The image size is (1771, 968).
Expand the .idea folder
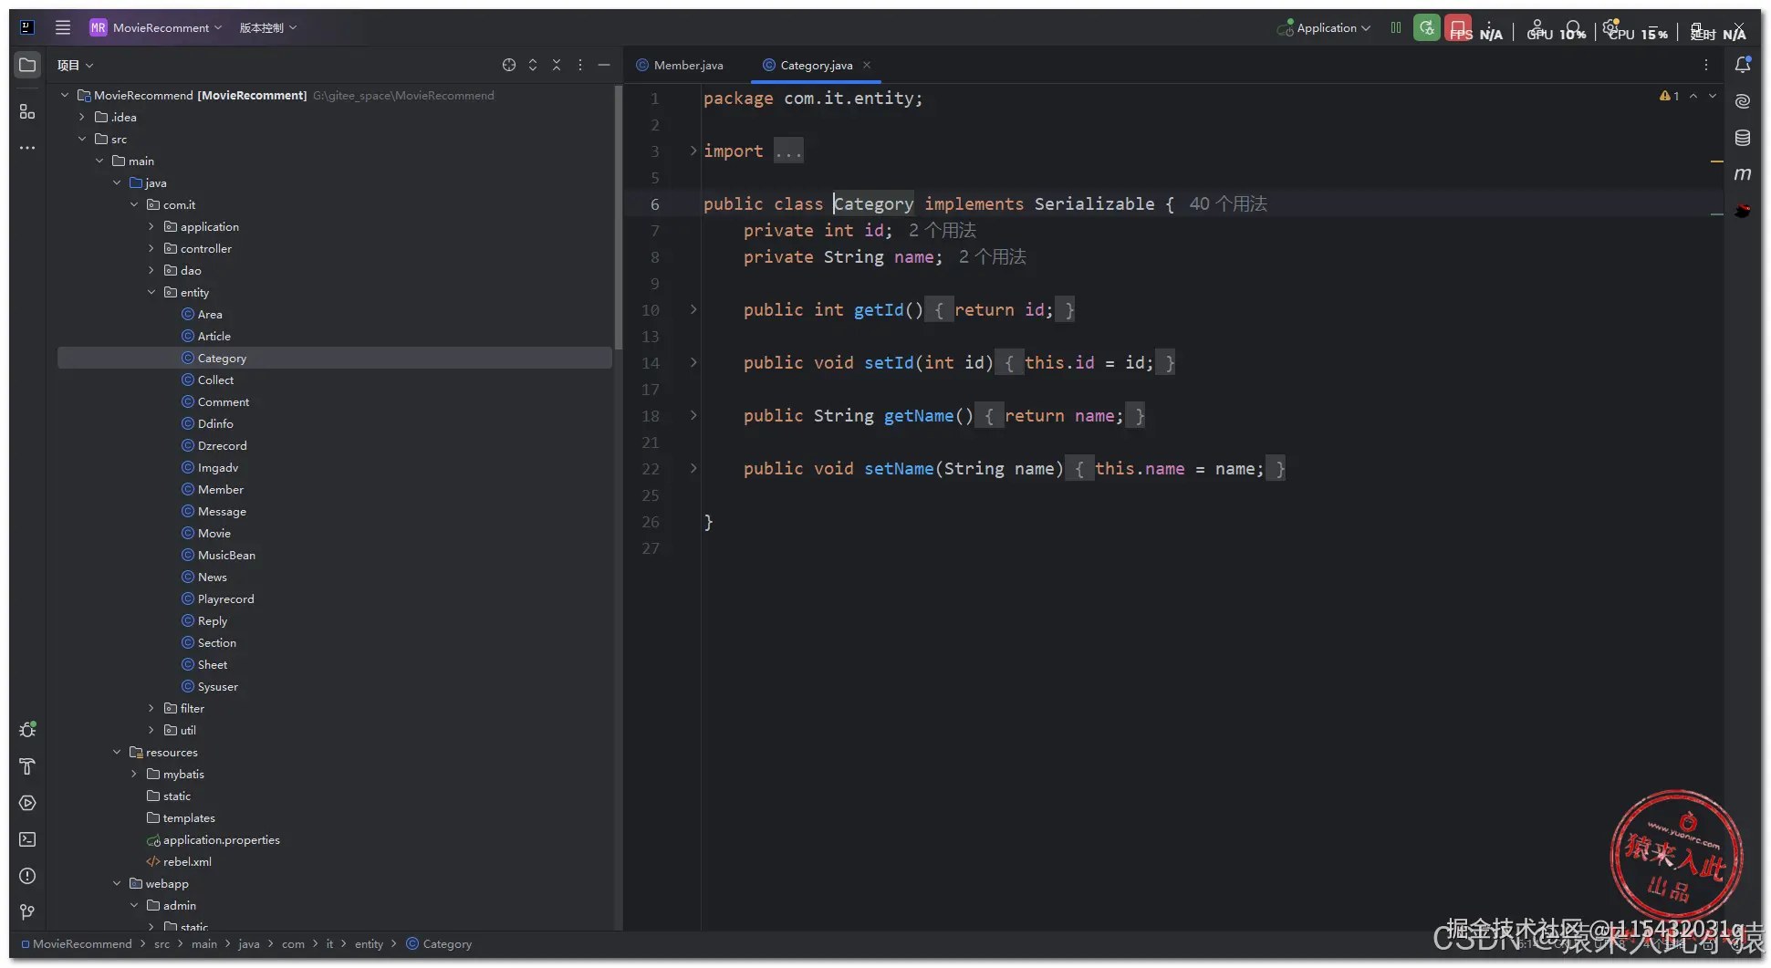(82, 117)
